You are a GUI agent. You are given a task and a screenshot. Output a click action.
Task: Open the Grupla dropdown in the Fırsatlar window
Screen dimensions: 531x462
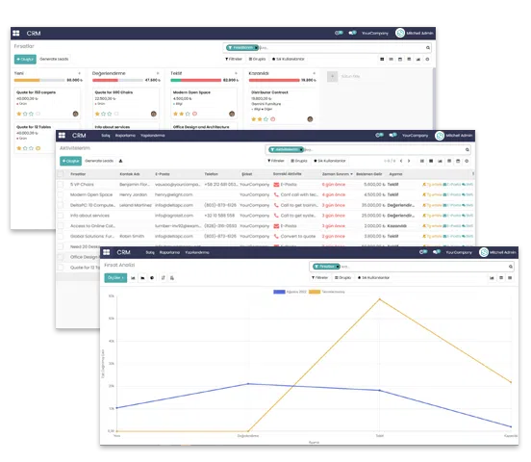coord(258,59)
